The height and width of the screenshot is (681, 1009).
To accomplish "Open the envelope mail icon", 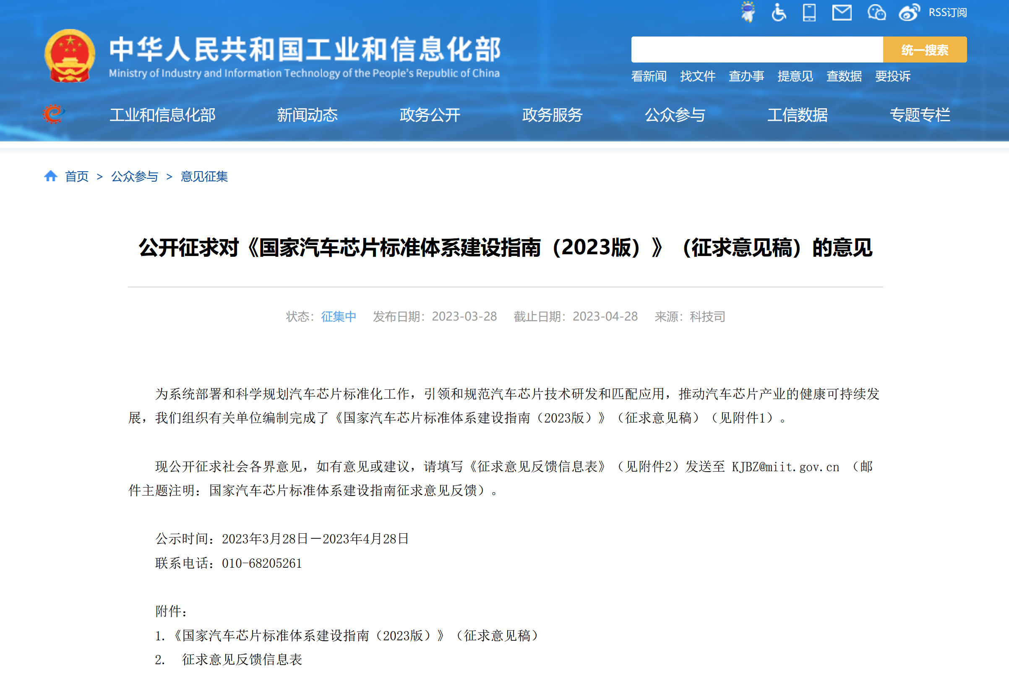I will 842,12.
